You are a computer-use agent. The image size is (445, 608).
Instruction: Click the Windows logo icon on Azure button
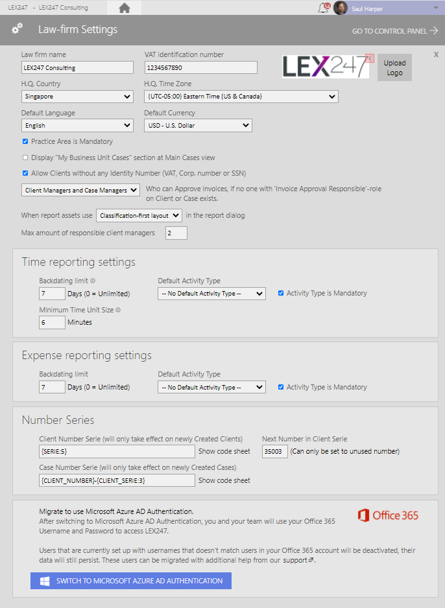tap(45, 581)
